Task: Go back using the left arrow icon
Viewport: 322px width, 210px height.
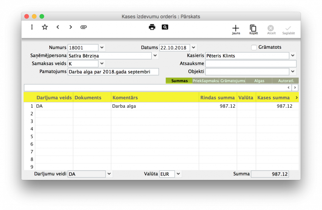Action: (x=58, y=27)
